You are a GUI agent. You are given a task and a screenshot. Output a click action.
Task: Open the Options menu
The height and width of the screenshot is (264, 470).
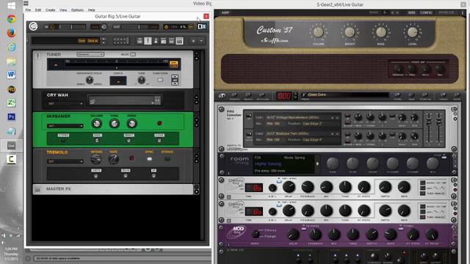click(77, 10)
